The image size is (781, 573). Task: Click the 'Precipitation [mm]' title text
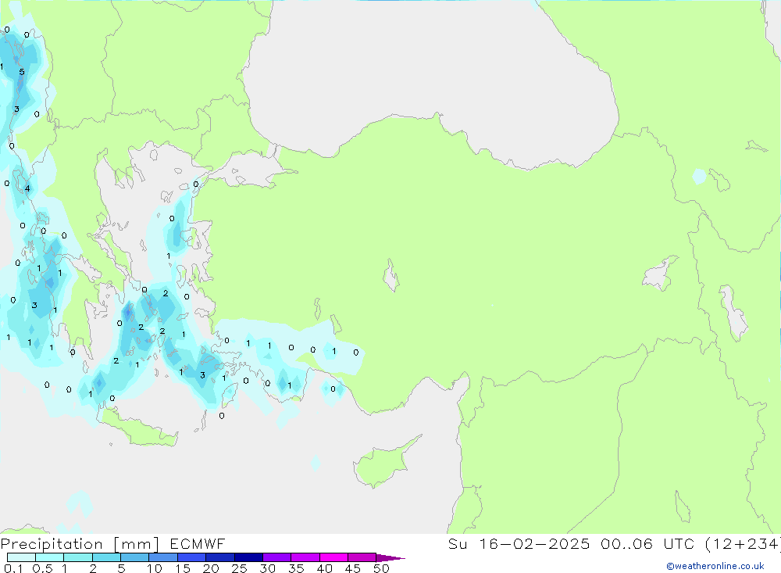coord(80,544)
